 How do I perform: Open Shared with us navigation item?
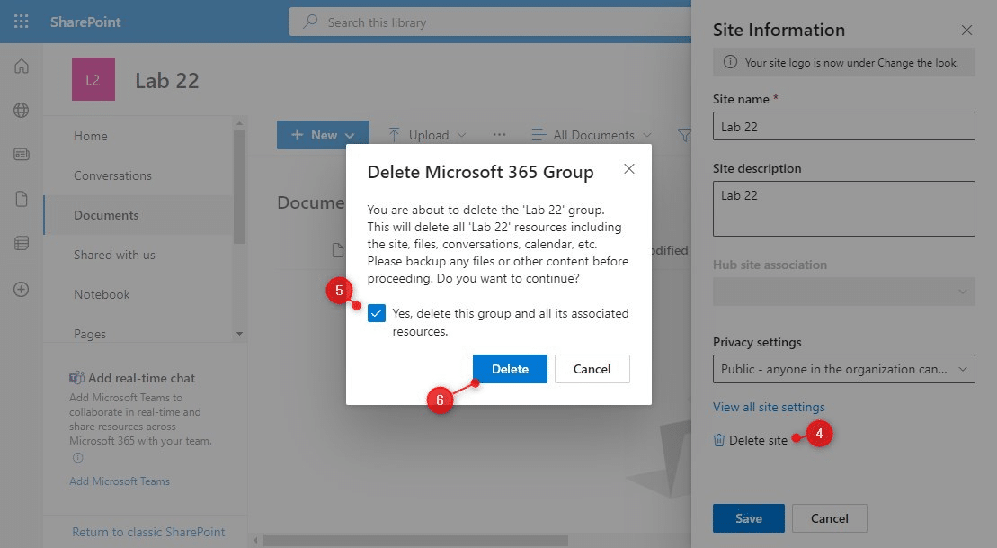(114, 255)
